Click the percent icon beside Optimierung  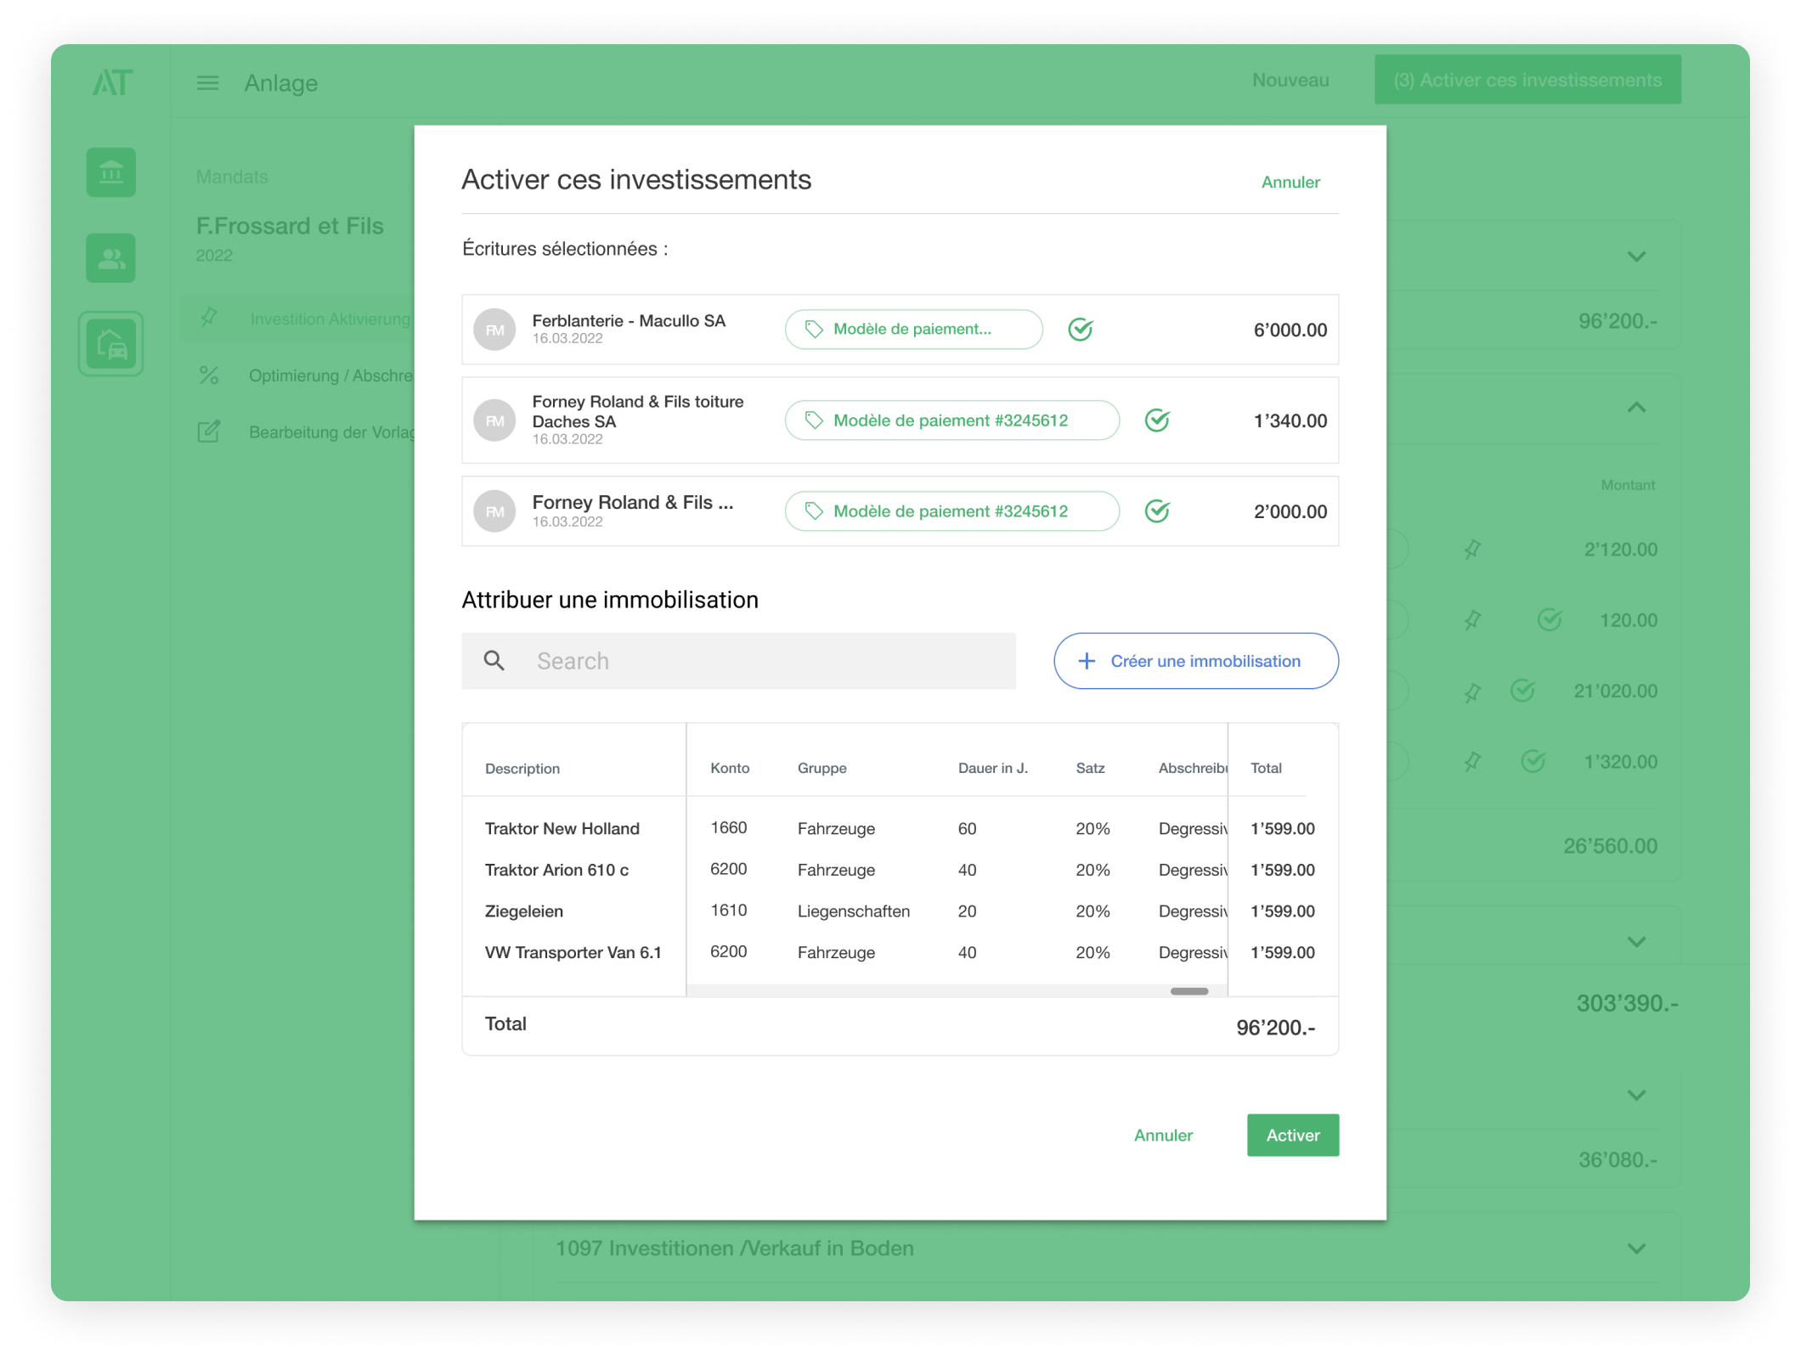click(209, 375)
